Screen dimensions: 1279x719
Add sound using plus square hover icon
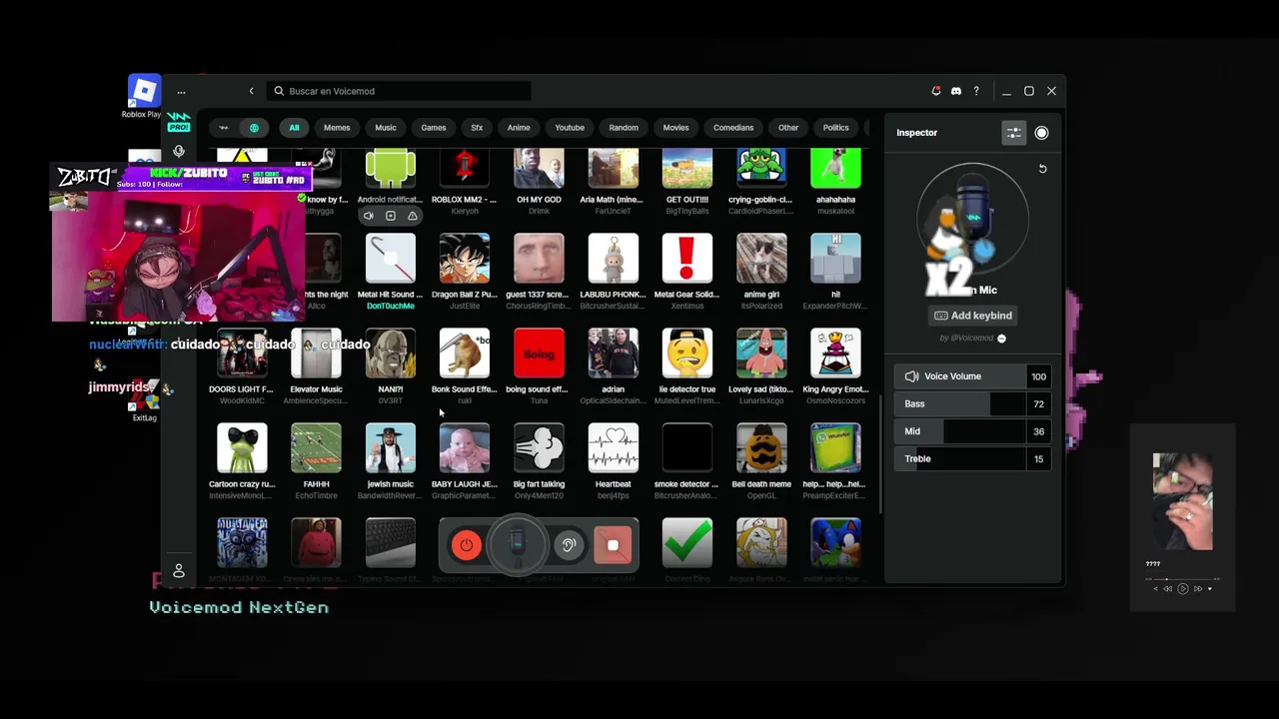391,216
